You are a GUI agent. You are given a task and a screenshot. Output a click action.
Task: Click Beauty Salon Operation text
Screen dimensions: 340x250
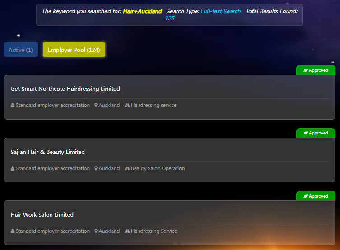[158, 168]
